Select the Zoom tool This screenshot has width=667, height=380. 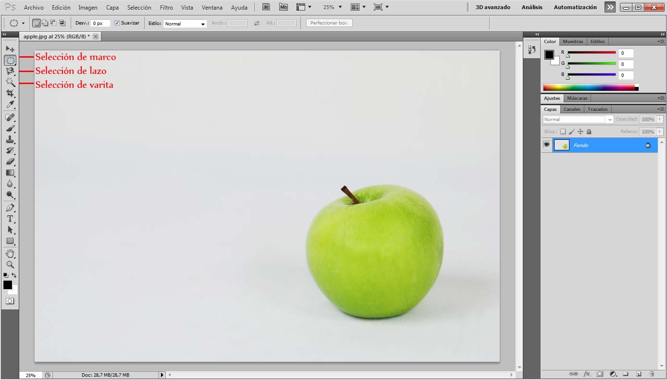(x=10, y=264)
